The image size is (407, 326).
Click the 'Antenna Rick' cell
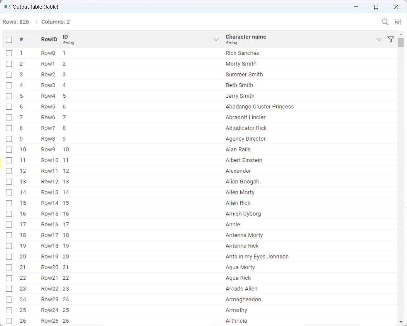(x=242, y=246)
